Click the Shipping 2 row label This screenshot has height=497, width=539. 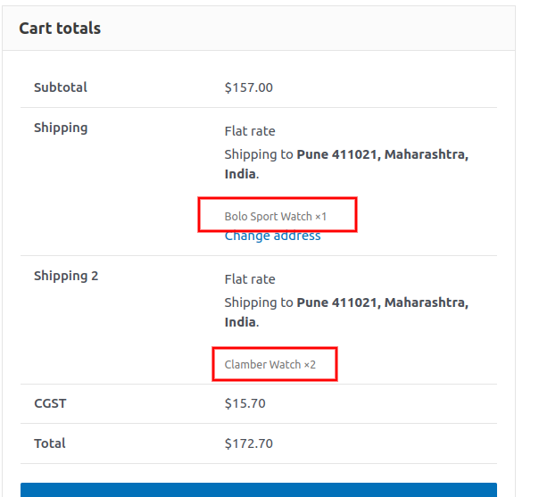[x=66, y=276]
